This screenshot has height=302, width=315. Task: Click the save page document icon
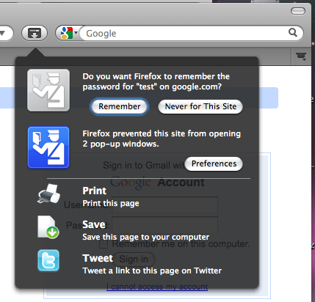pos(48,227)
